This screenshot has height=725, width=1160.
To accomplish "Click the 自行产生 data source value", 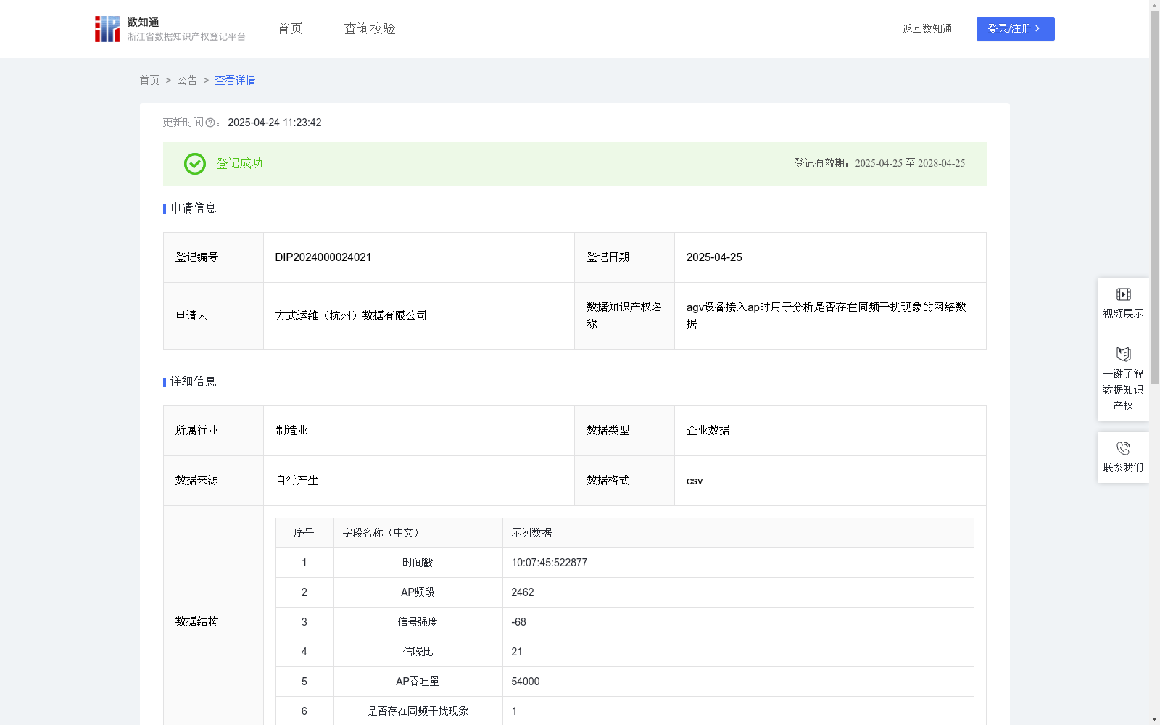I will [x=297, y=480].
